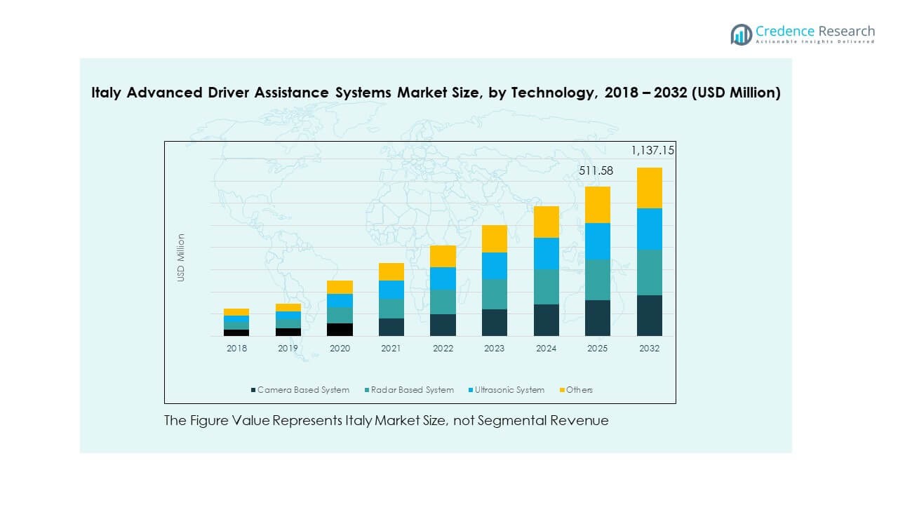This screenshot has width=898, height=505.
Task: Click the Ultrasonic System legend marker
Action: (x=470, y=390)
